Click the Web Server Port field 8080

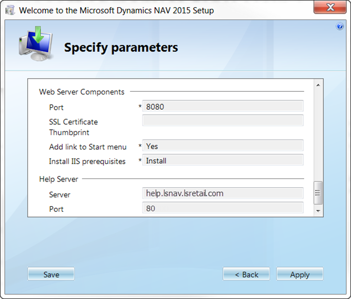coord(223,106)
